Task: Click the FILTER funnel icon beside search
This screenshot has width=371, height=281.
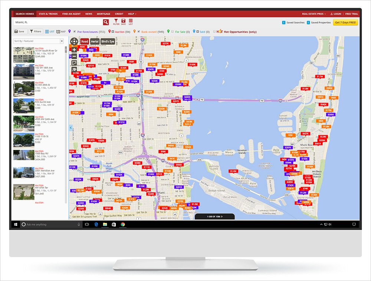Action: click(x=116, y=21)
